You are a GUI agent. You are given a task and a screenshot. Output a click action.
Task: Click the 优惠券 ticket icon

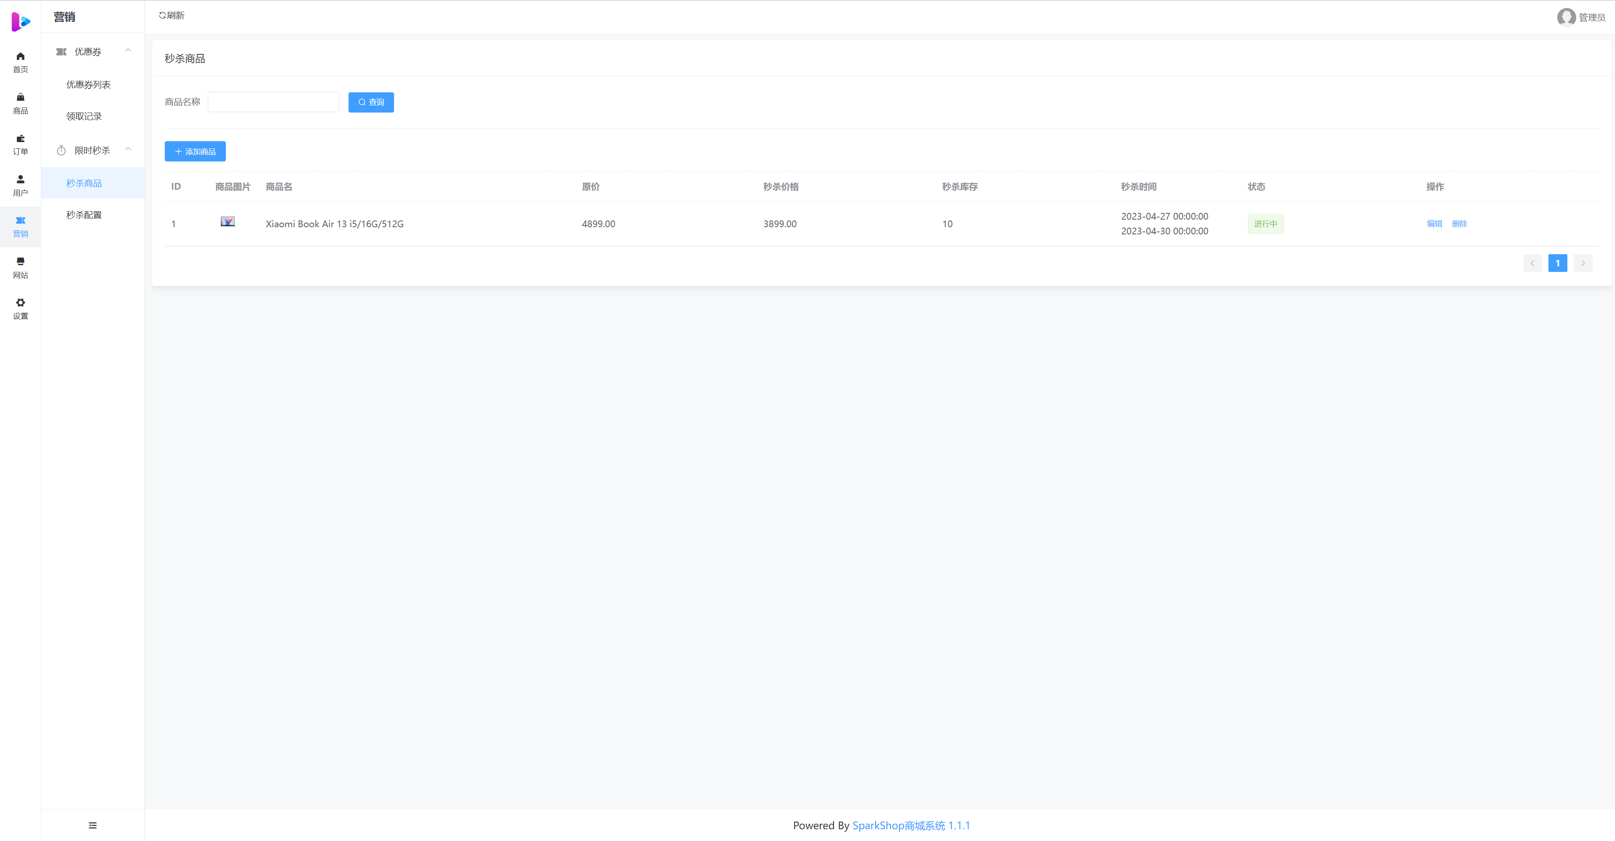pyautogui.click(x=62, y=51)
